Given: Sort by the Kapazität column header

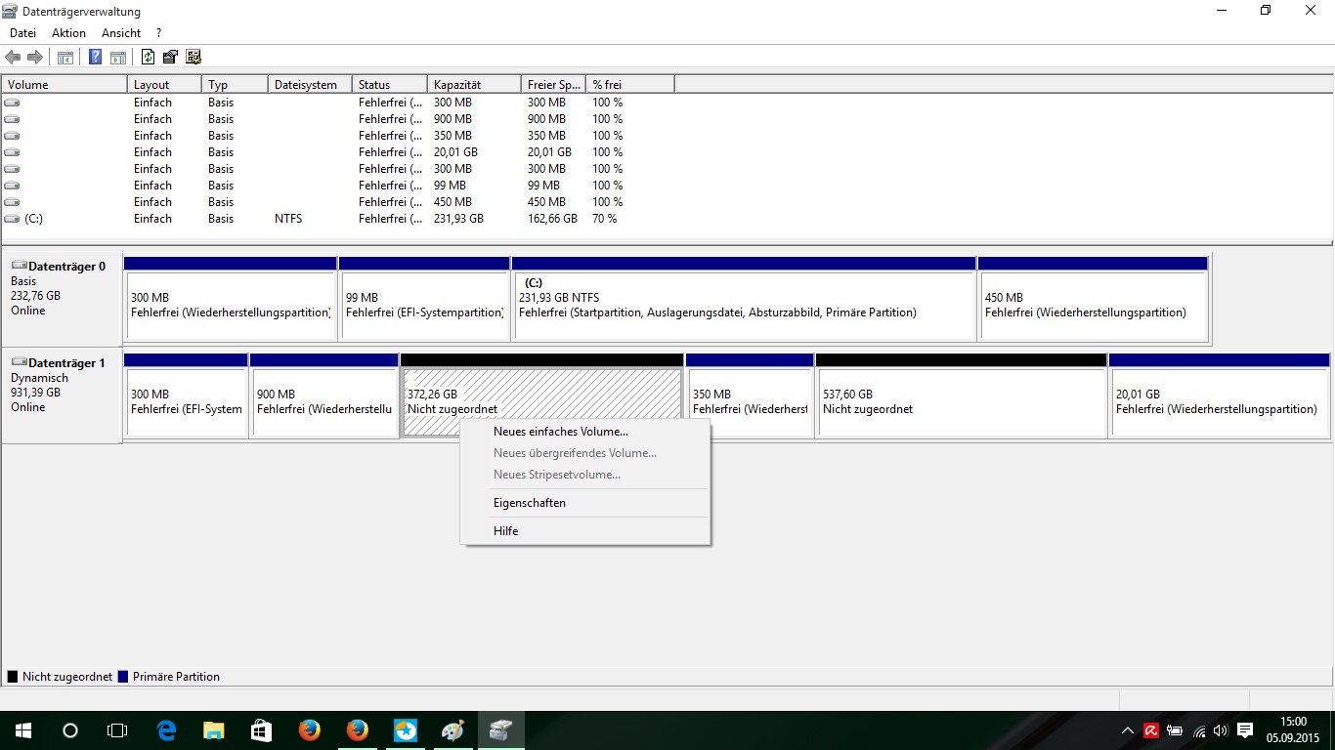Looking at the screenshot, I should (x=474, y=85).
